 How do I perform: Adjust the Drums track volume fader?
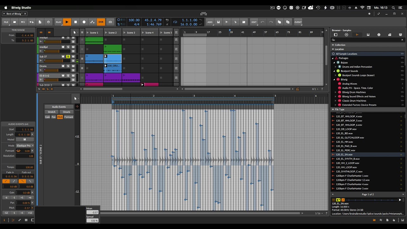(57, 70)
